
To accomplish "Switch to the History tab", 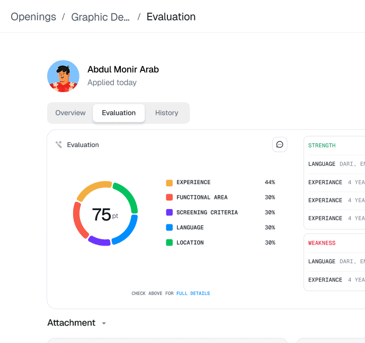I will tap(167, 113).
